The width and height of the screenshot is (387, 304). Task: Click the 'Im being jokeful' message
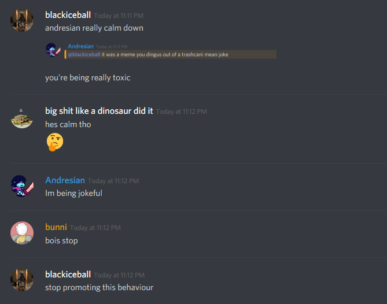point(73,193)
